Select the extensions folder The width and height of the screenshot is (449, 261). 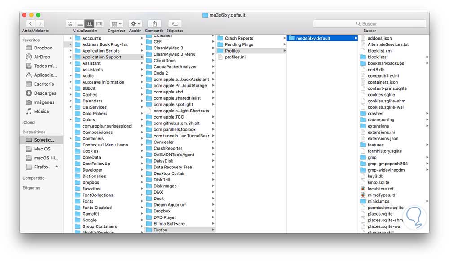[x=394, y=126]
